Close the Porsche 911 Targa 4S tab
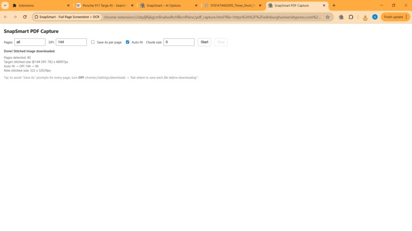This screenshot has width=412, height=232. [x=132, y=6]
